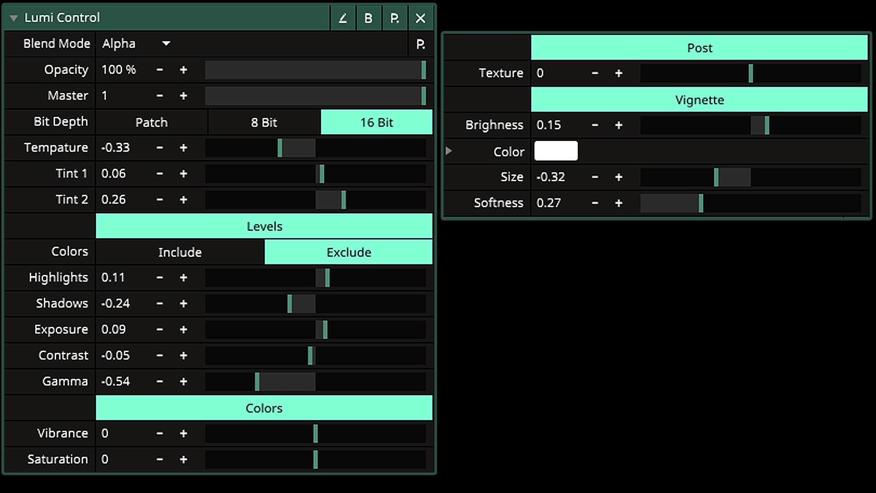Increase Vignette Size with plus icon
Image resolution: width=876 pixels, height=493 pixels.
click(x=619, y=177)
